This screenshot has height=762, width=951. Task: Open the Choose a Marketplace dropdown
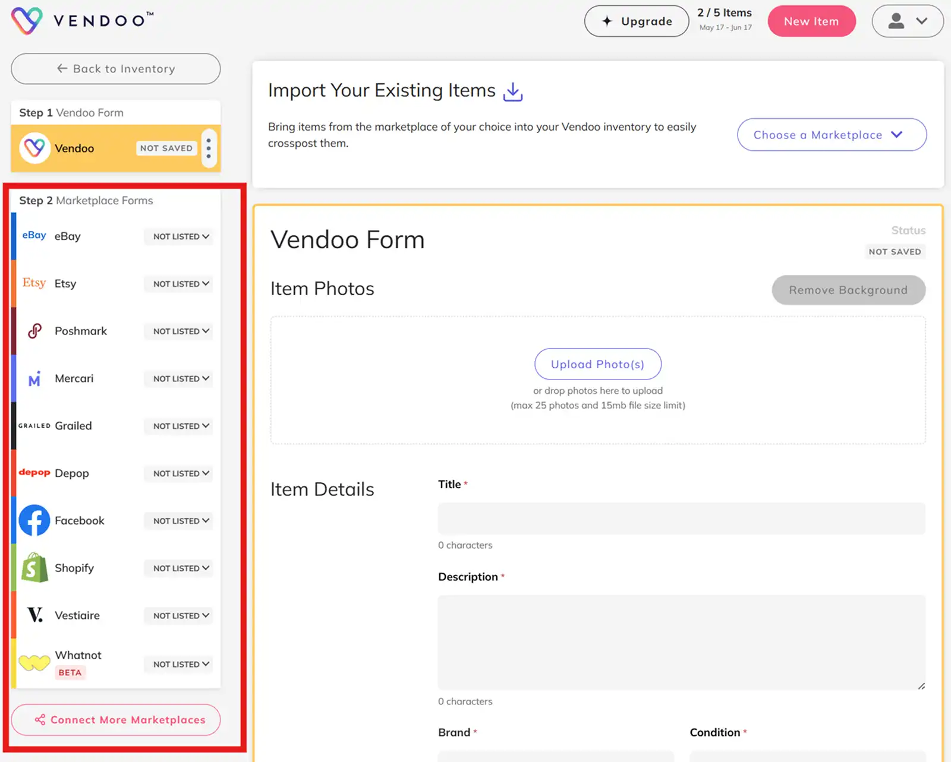click(x=832, y=135)
